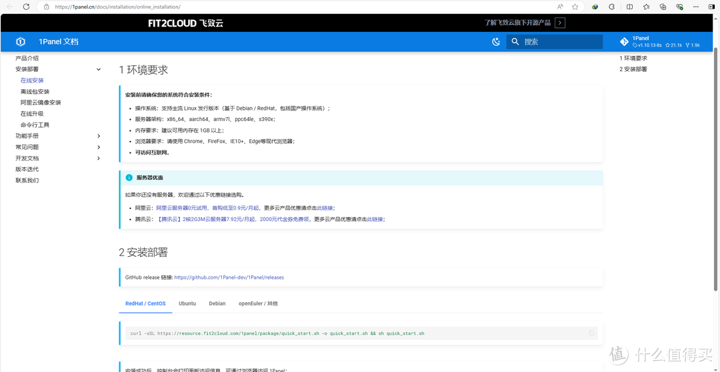Switch to the Debian tab

point(217,303)
